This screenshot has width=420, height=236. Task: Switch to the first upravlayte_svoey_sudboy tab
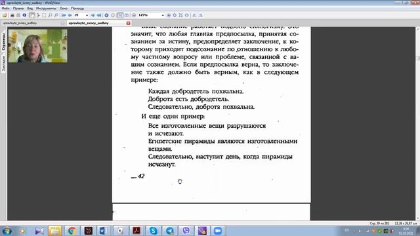(33, 23)
